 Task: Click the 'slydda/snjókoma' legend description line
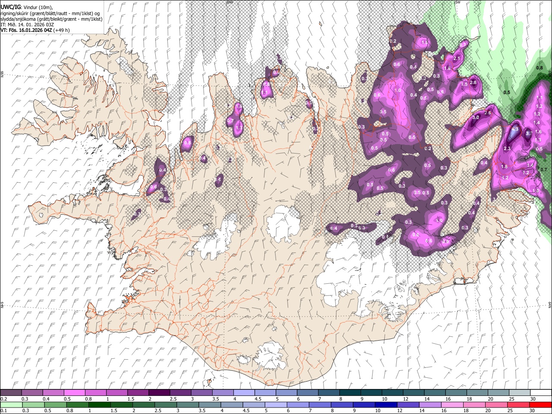coord(51,19)
